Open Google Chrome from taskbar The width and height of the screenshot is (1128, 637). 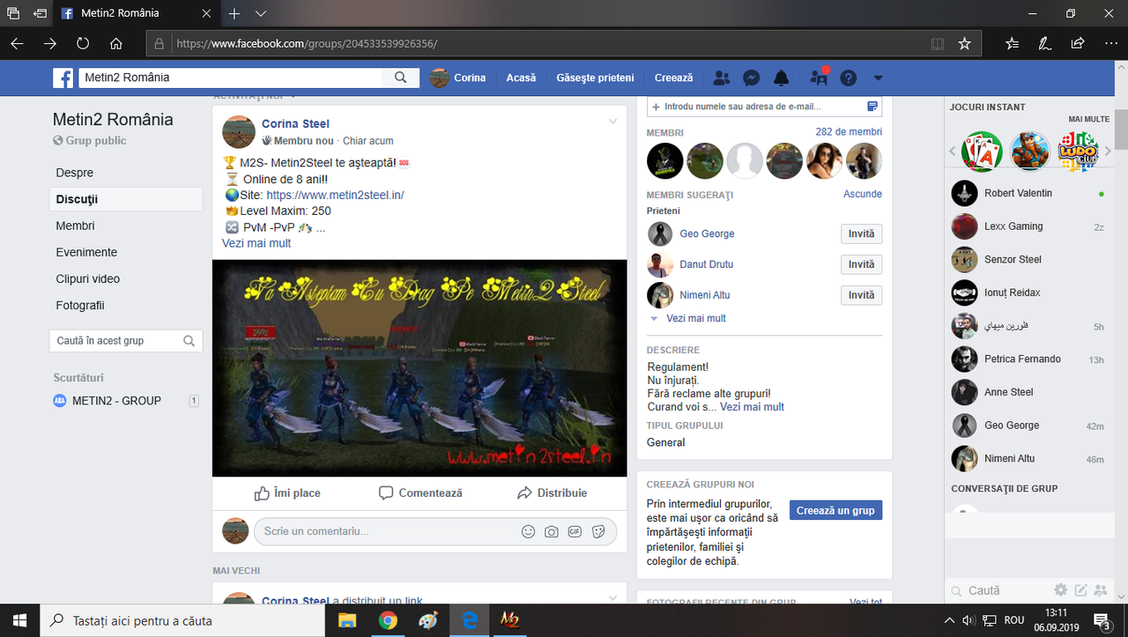(388, 620)
